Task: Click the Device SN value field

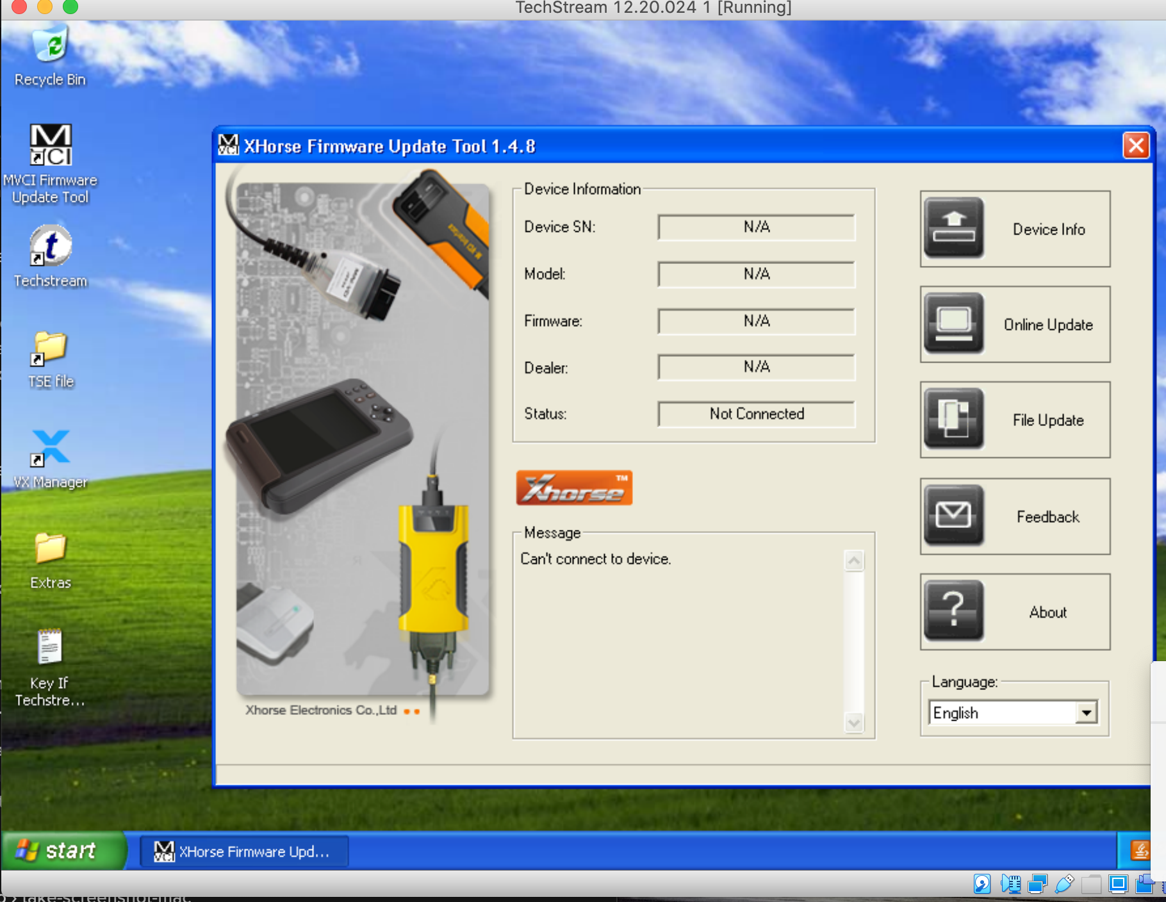Action: (757, 227)
